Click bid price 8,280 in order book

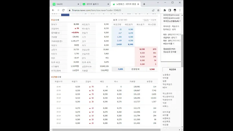pyautogui.click(x=142, y=64)
